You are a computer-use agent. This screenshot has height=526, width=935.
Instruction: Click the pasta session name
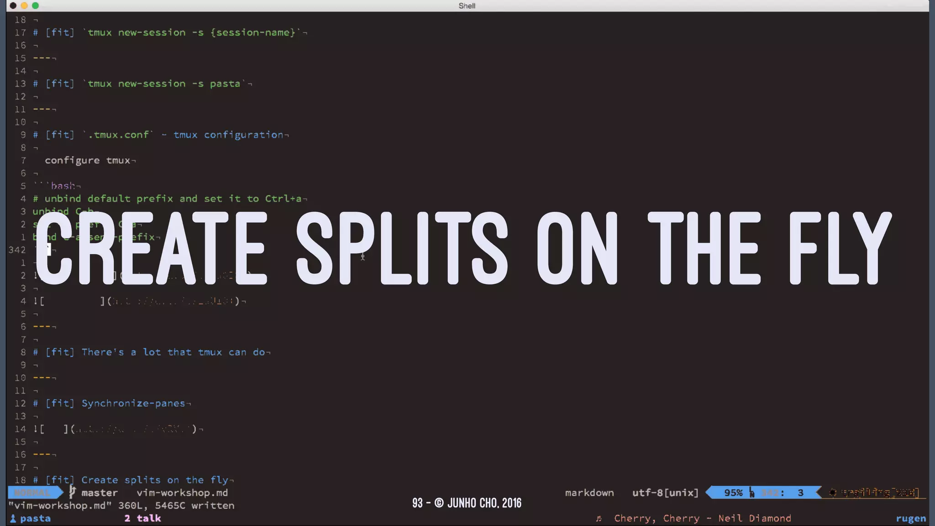coord(35,518)
